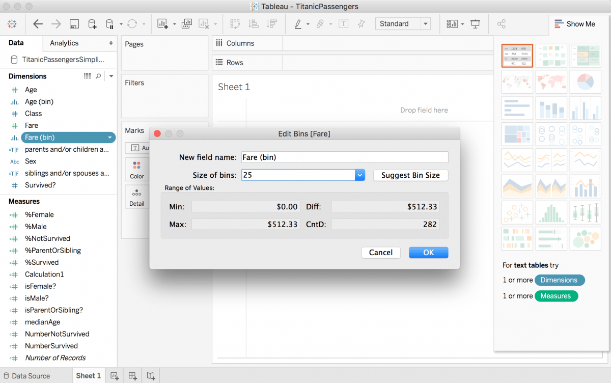This screenshot has width=611, height=383.
Task: Click Sort Ascending toolbar icon
Action: point(254,24)
